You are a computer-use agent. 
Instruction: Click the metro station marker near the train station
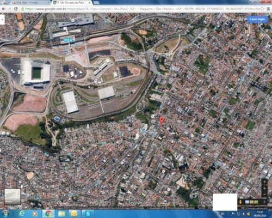pyautogui.click(x=65, y=40)
